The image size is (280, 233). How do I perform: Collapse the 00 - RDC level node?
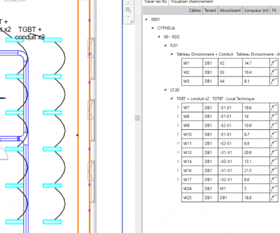click(159, 37)
